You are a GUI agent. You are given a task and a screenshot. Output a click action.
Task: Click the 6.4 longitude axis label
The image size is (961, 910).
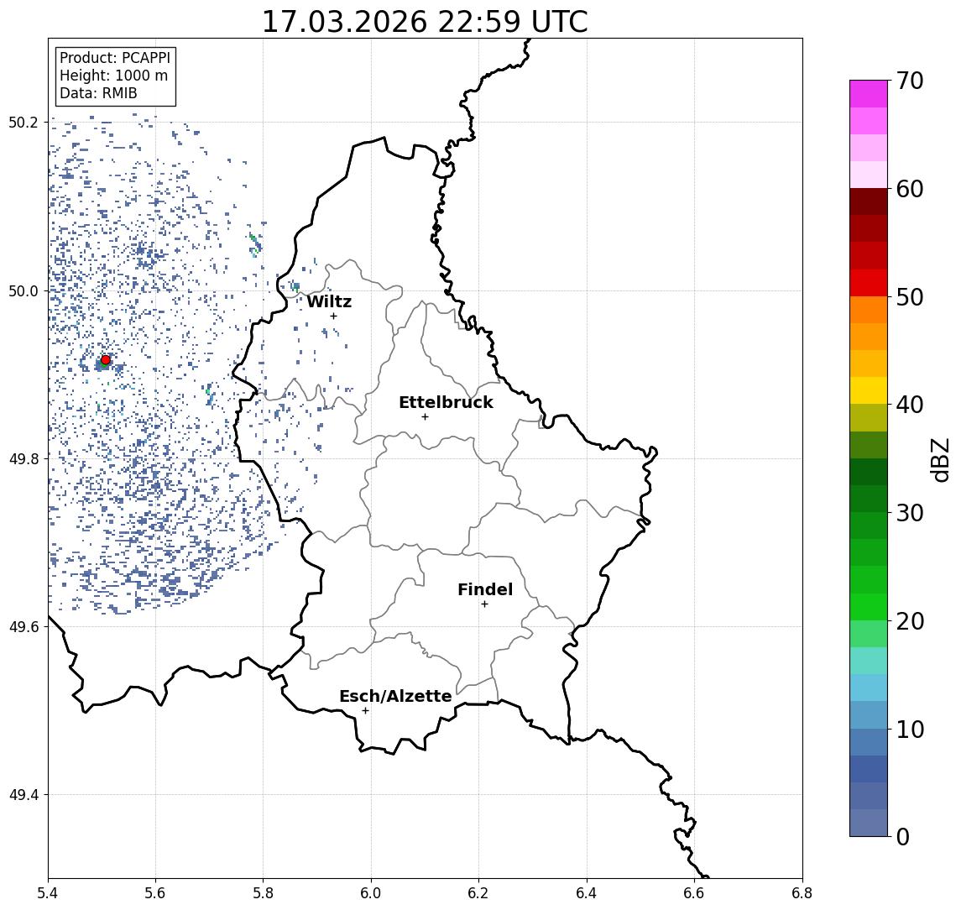[x=587, y=893]
